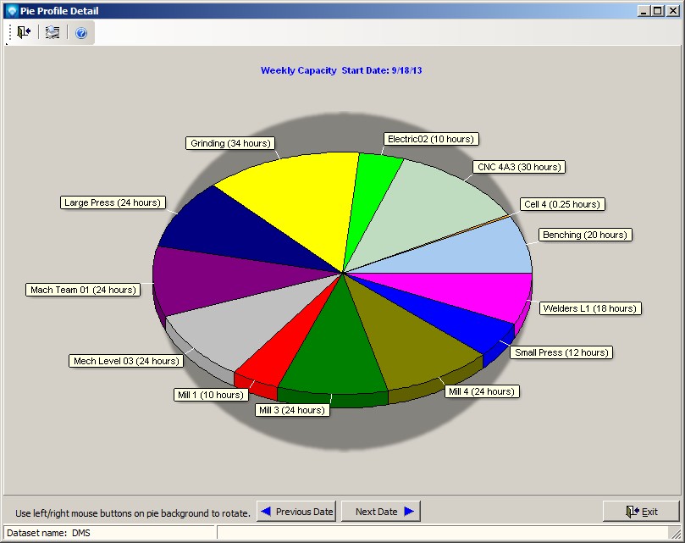
Task: Click the Grinding (34 hours) label
Action: 230,143
